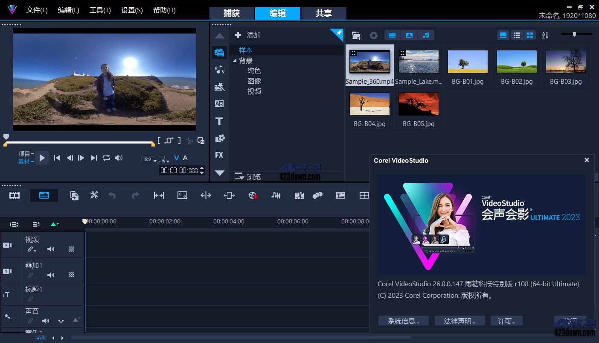Adjust the thumbnail size slider above the library
This screenshot has width=599, height=343.
click(x=575, y=33)
